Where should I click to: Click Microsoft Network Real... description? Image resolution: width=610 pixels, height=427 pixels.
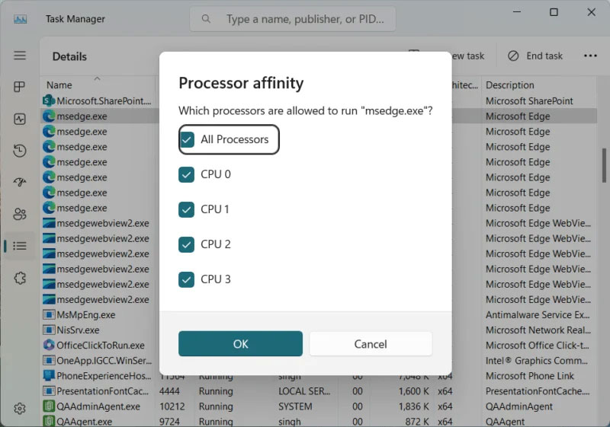538,330
